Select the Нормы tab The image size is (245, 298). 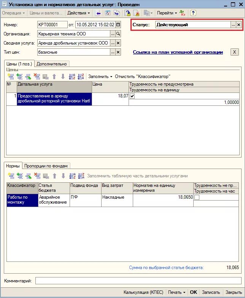(13, 166)
